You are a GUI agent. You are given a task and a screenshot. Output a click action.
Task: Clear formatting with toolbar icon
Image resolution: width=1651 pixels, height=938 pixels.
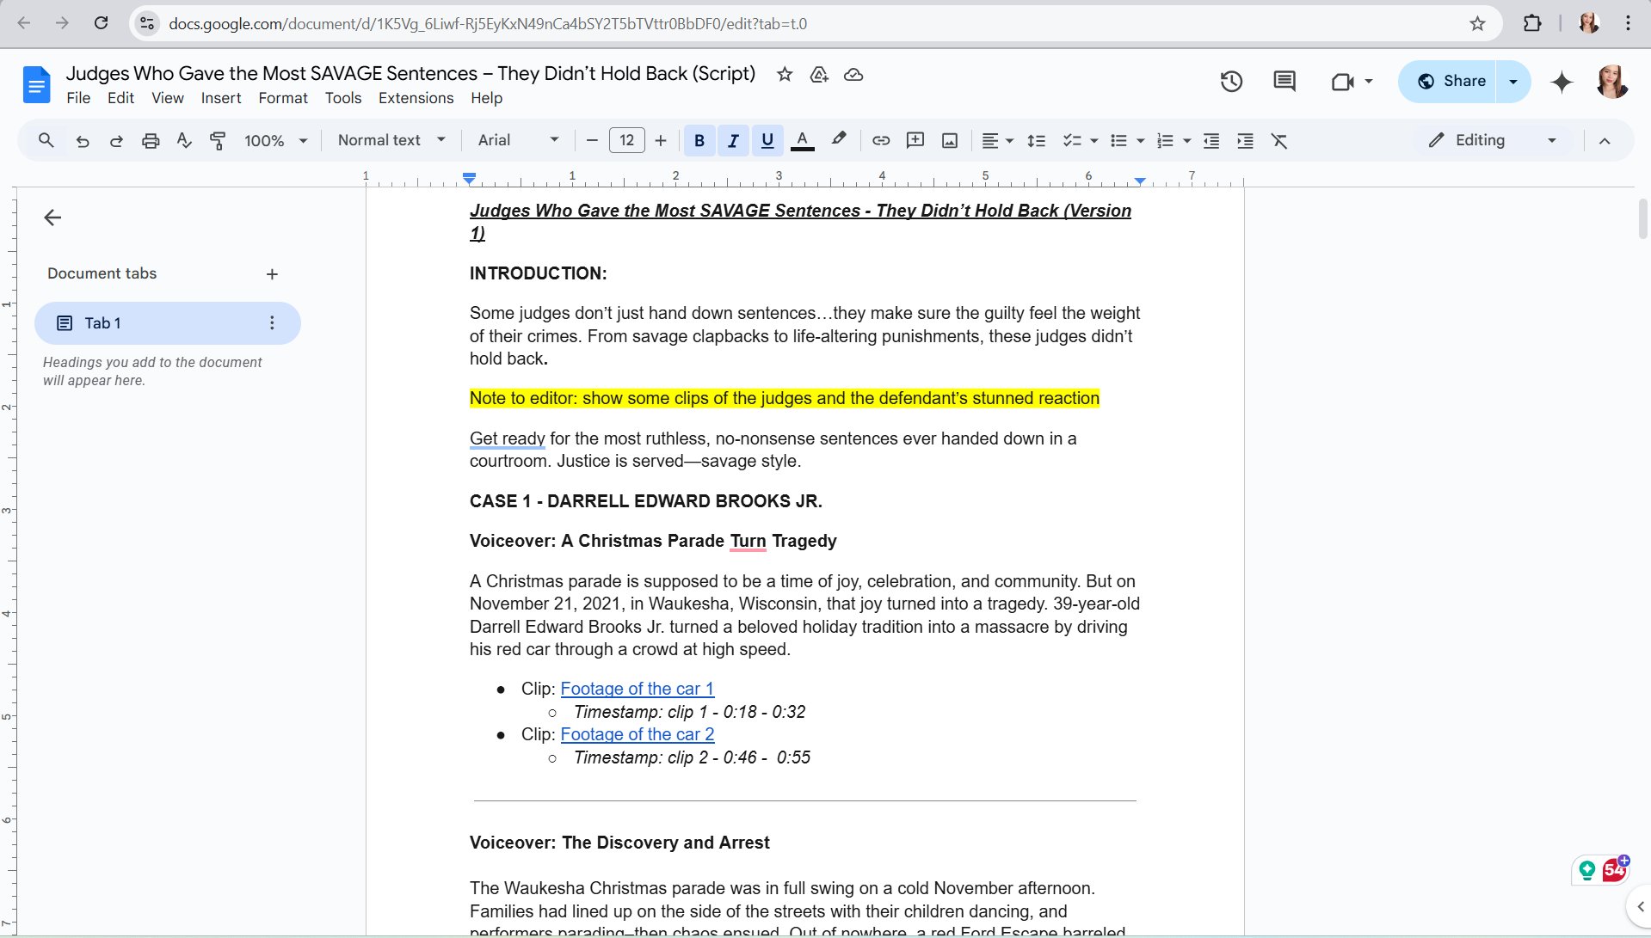pyautogui.click(x=1279, y=140)
